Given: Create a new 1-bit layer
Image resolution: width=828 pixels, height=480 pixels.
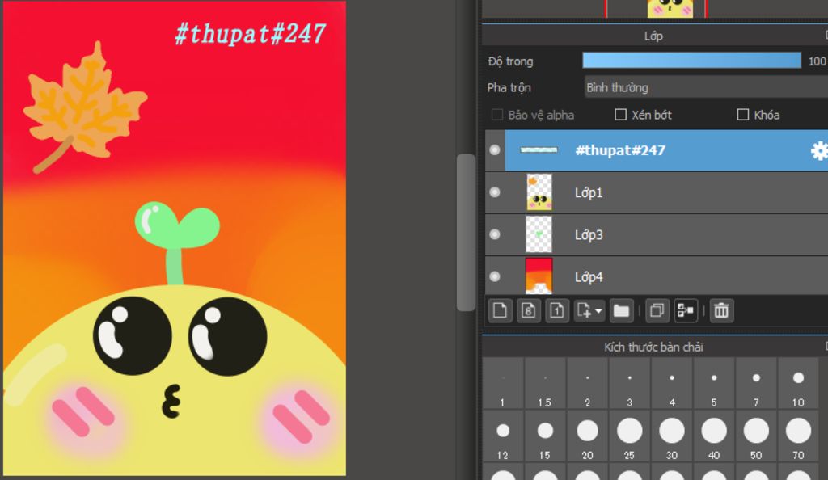Looking at the screenshot, I should [x=556, y=310].
